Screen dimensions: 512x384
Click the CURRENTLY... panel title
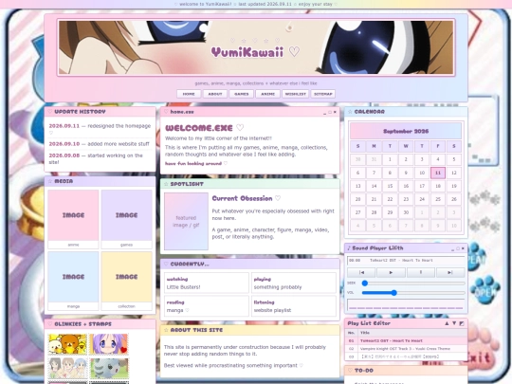pos(190,264)
